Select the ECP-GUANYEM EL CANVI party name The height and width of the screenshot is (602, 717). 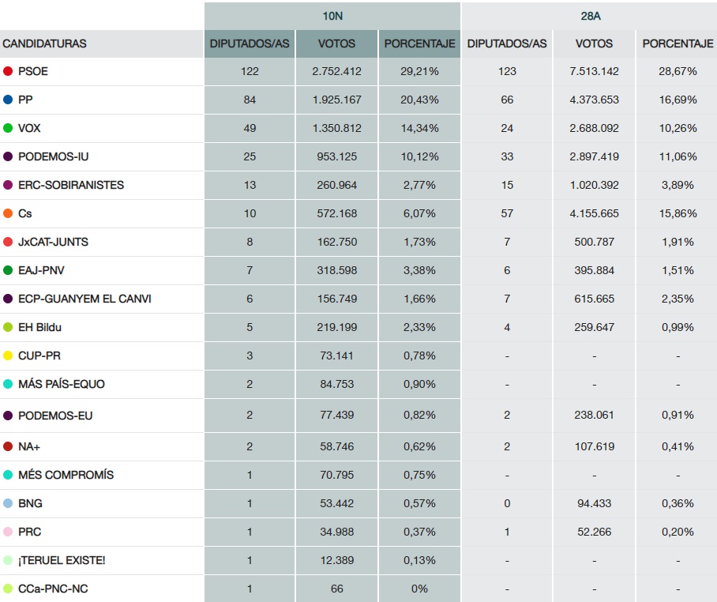tap(84, 299)
